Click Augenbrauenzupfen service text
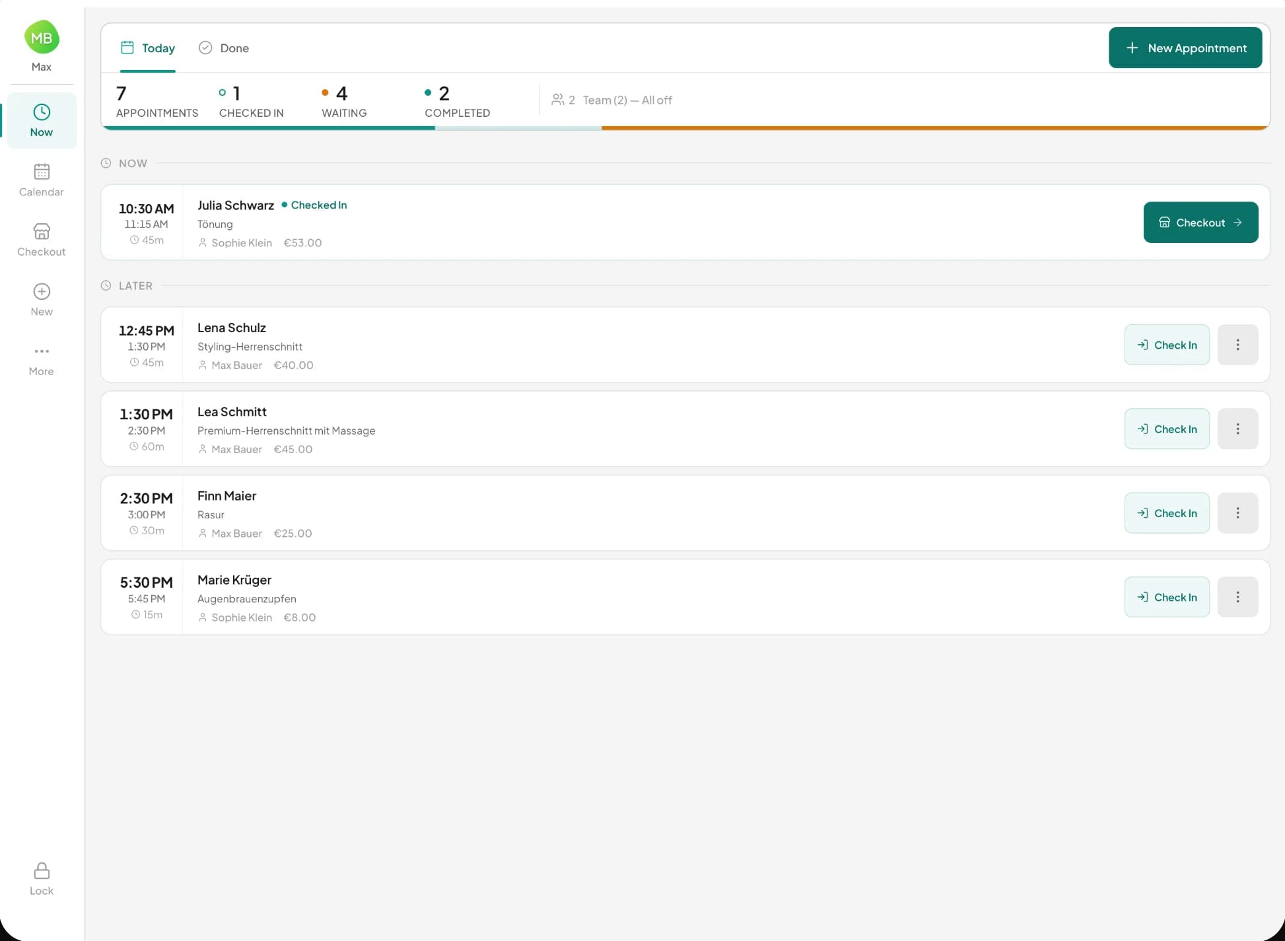Screen dimensions: 1285x941 click(247, 599)
